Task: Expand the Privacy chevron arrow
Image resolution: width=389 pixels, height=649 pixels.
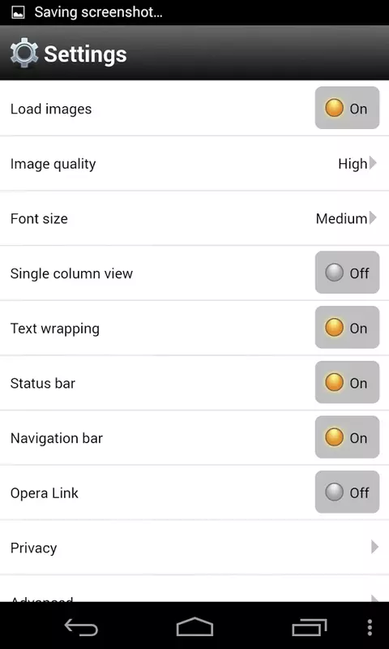Action: 374,547
